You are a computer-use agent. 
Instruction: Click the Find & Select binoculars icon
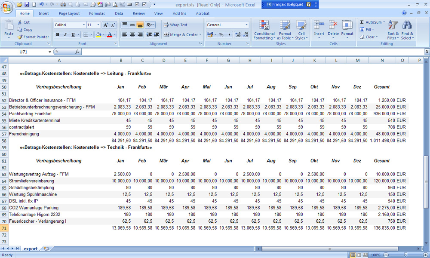(407, 25)
